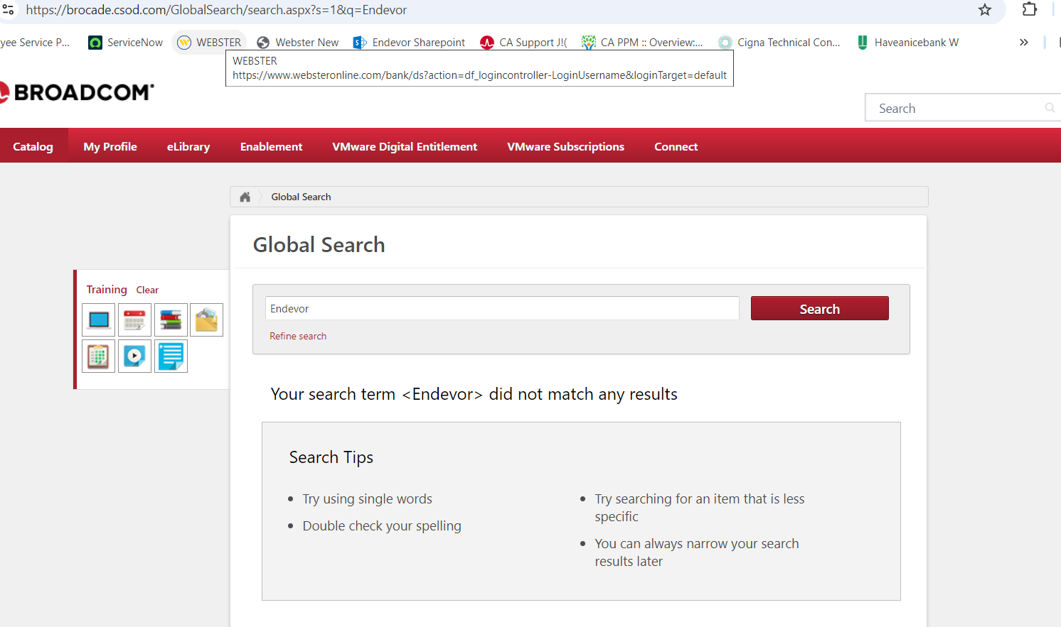Open the home breadcrumb icon
Image resolution: width=1061 pixels, height=627 pixels.
click(x=245, y=197)
